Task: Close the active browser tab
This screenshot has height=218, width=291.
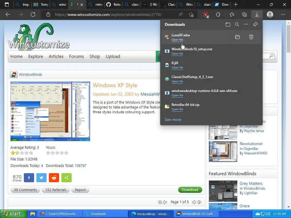Action: coord(82,5)
